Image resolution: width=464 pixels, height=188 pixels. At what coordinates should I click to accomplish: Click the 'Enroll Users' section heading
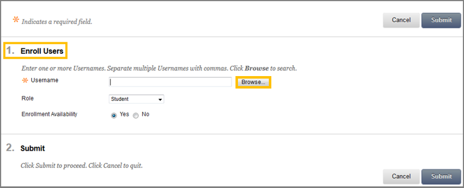point(42,51)
